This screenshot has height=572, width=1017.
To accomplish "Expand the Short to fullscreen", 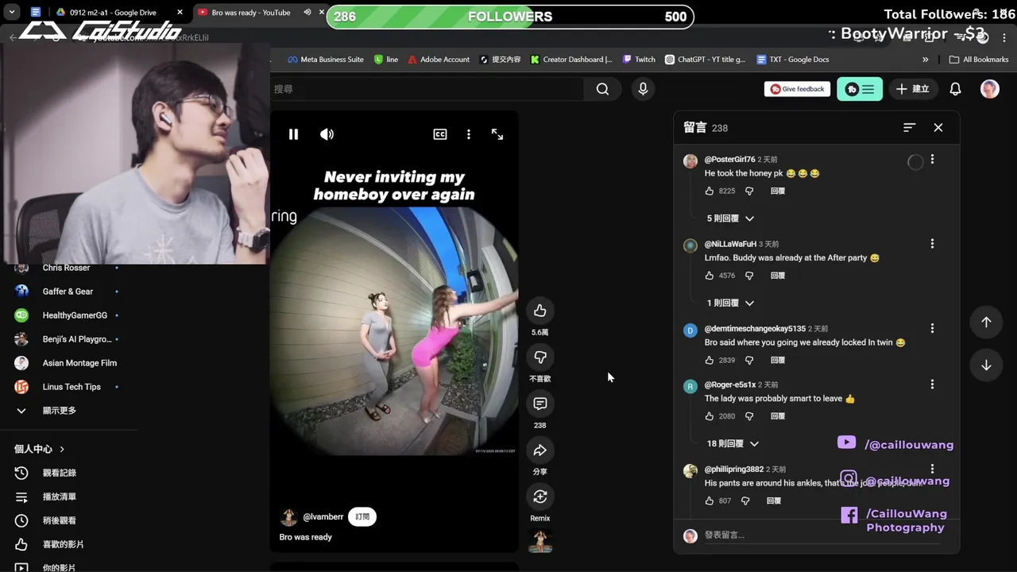I will coord(497,134).
